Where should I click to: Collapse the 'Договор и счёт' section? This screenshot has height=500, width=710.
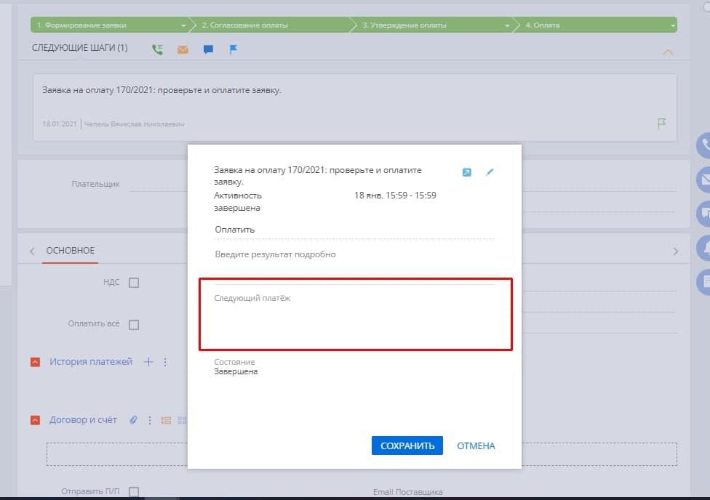(x=36, y=420)
